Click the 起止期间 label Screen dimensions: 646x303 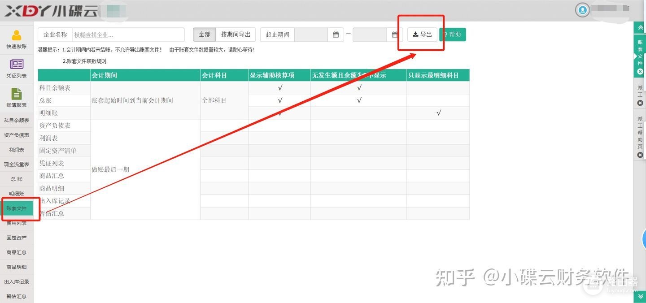(x=277, y=35)
